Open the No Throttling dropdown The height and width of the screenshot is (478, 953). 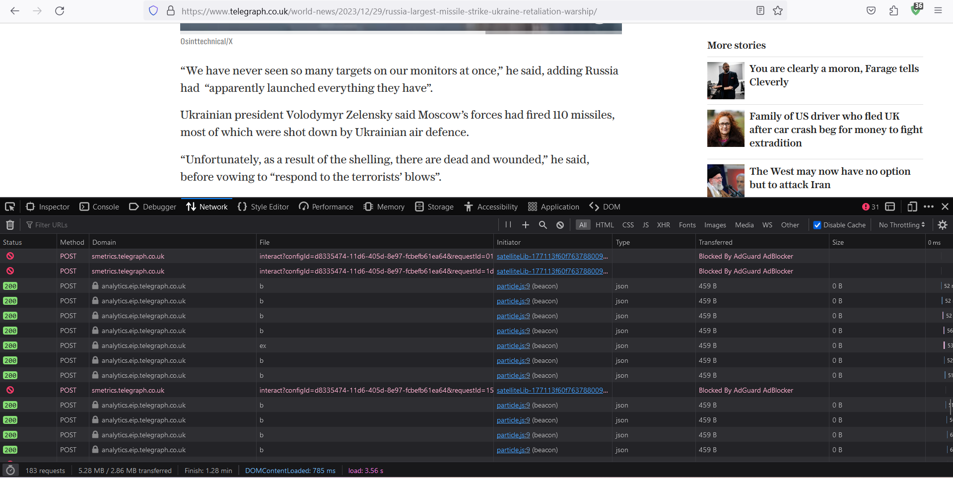901,225
